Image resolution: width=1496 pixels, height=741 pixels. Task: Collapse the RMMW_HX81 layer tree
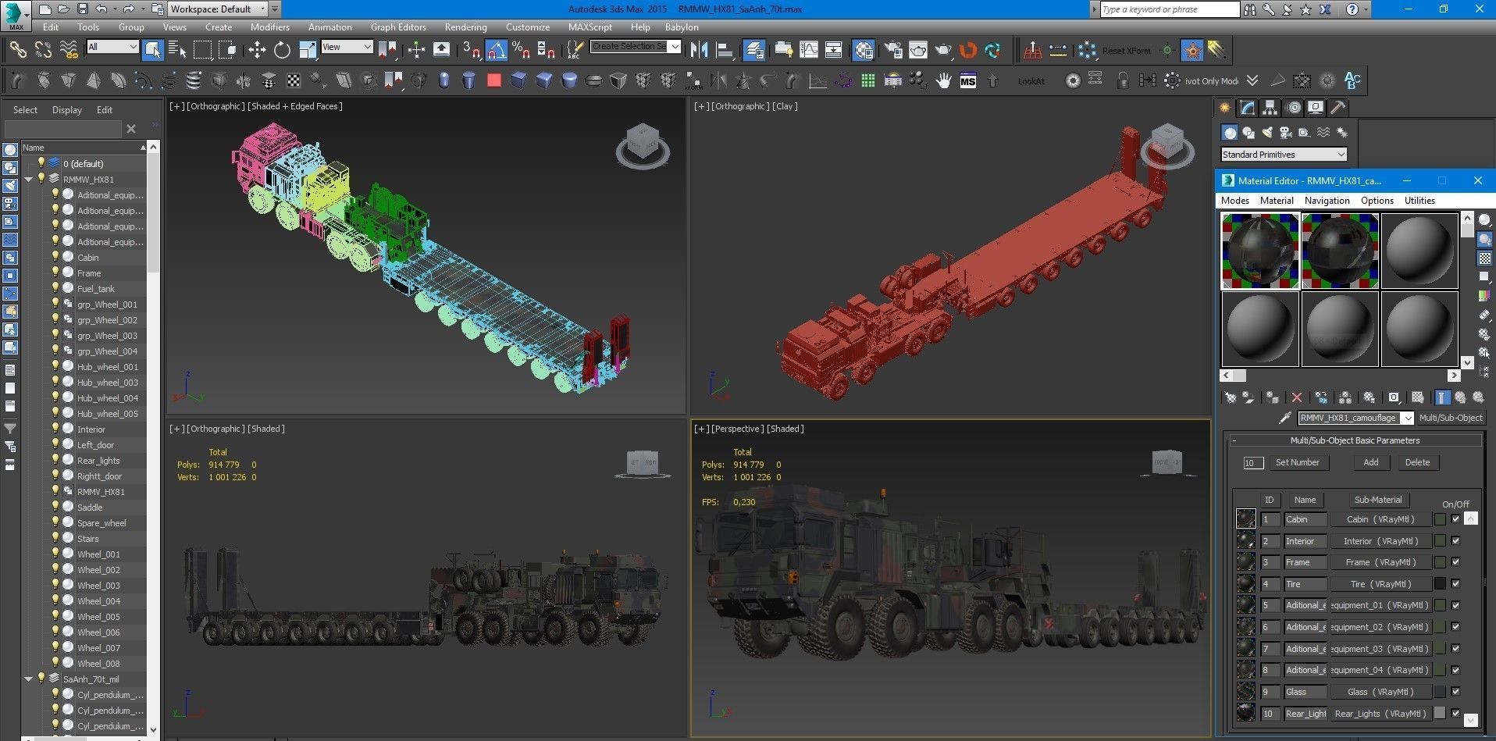tap(29, 179)
